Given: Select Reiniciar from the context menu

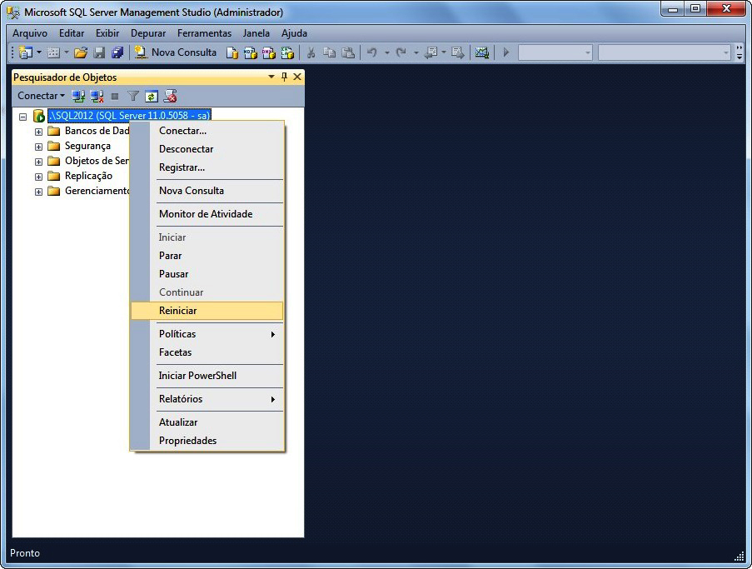Looking at the screenshot, I should 177,311.
